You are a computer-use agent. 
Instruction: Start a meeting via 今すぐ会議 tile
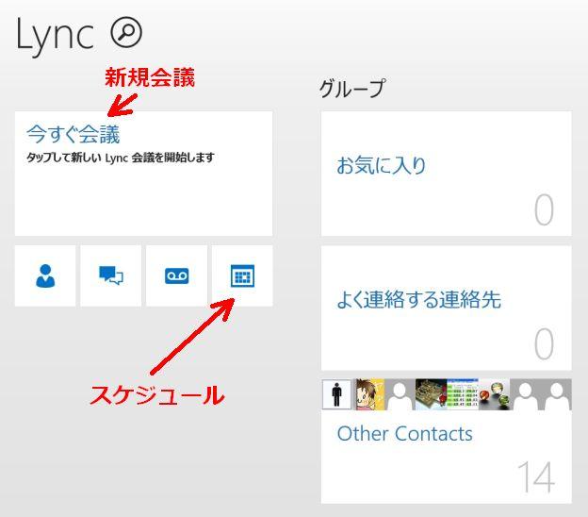click(x=143, y=174)
